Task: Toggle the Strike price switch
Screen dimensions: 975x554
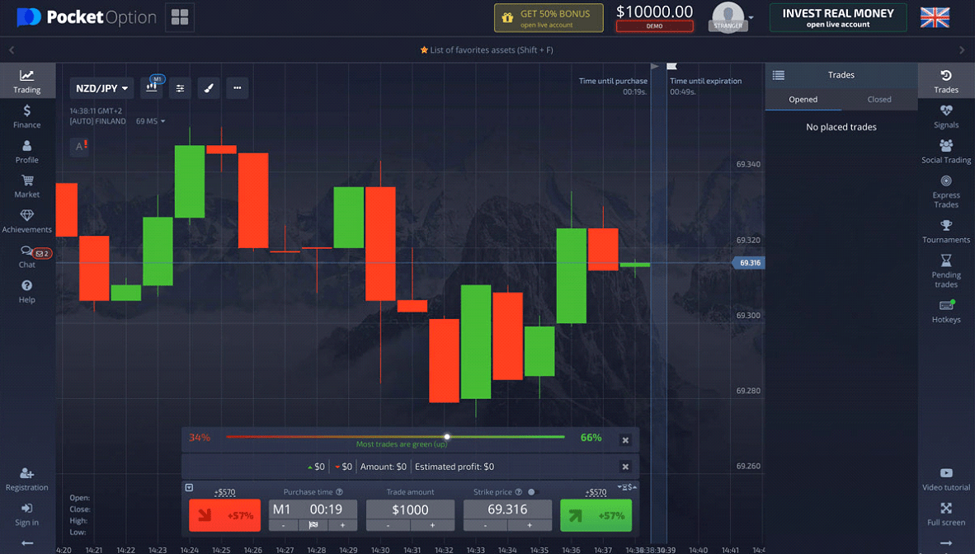Action: [532, 492]
